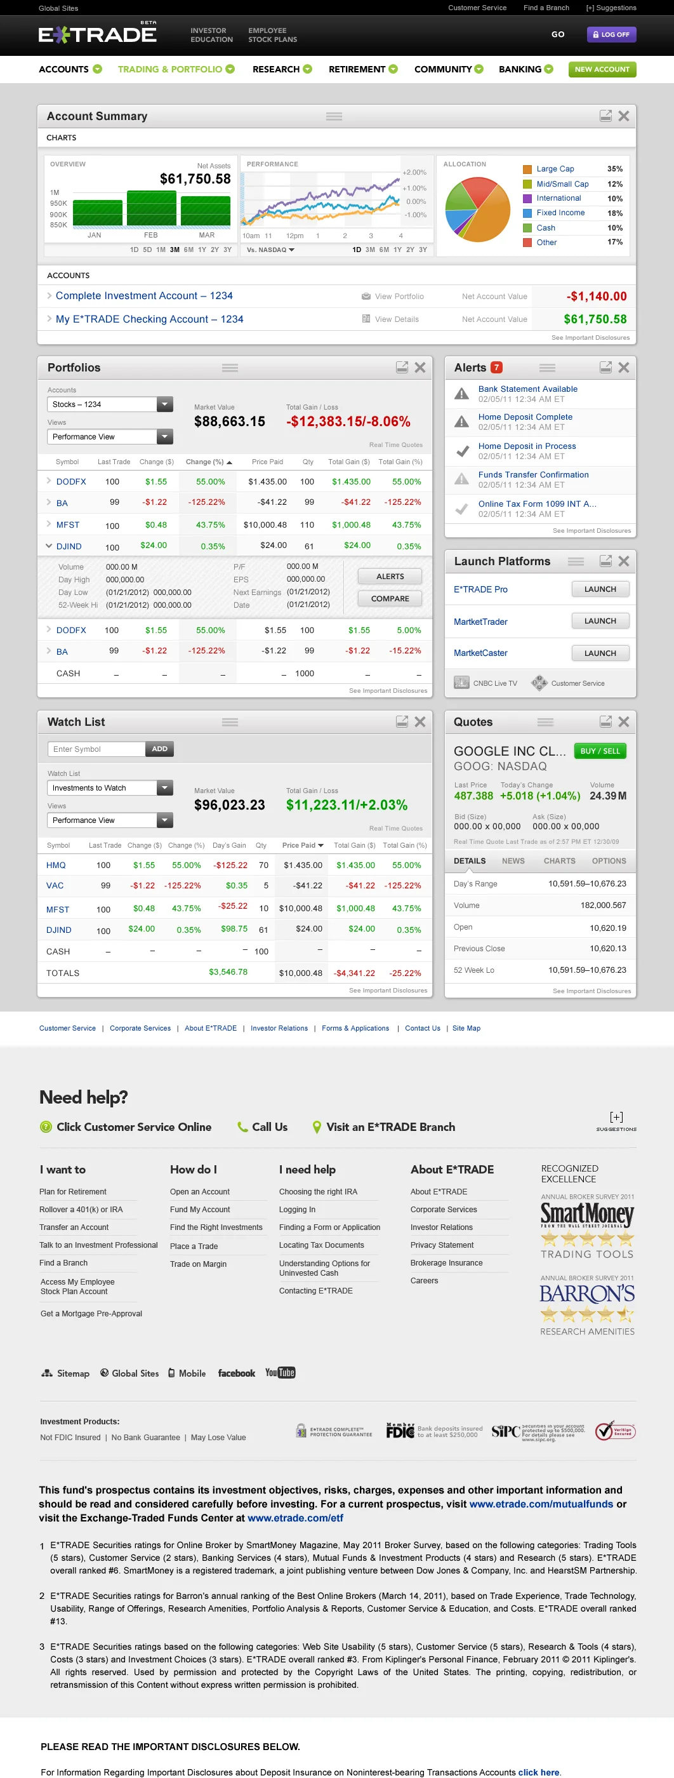Click Bank Statement Available warning icon

[461, 394]
